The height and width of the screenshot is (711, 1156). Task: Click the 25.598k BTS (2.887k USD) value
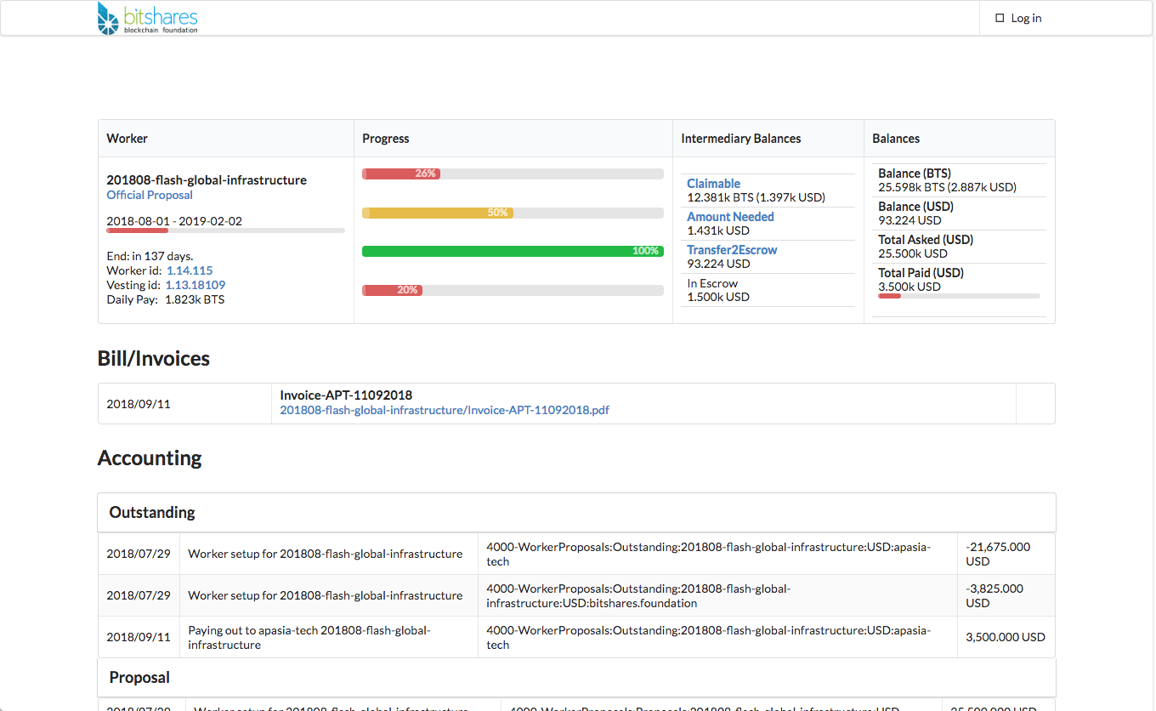click(x=947, y=187)
